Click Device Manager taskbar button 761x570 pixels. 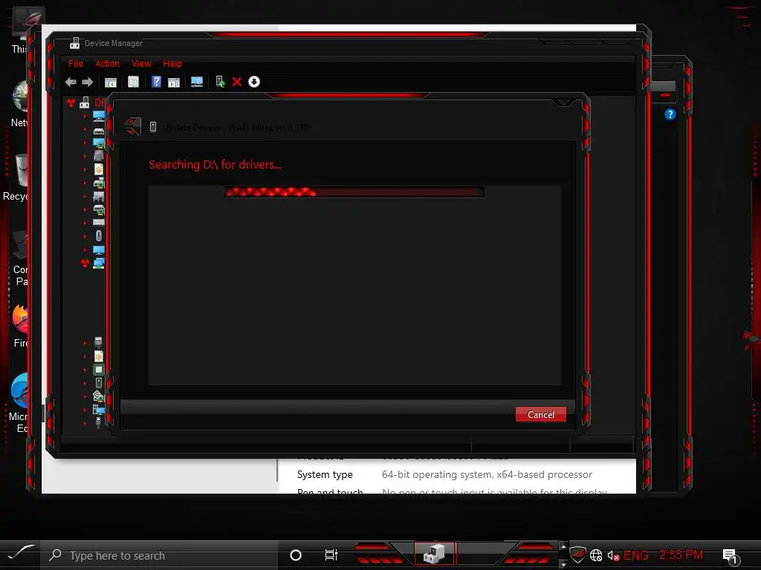pos(434,554)
